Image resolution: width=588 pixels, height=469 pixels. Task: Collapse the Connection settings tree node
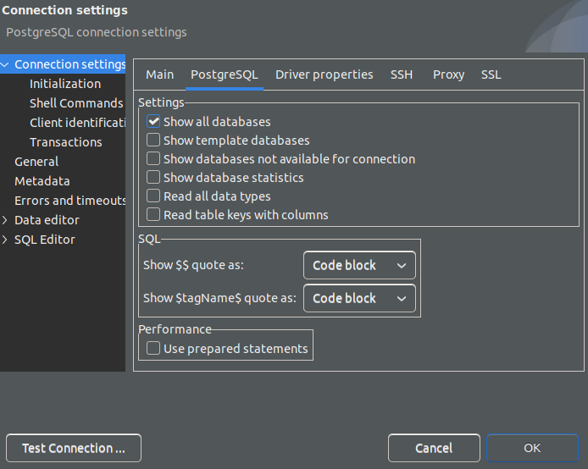[x=6, y=64]
